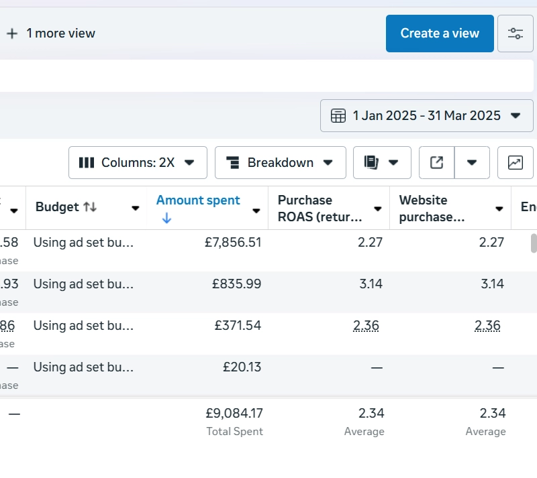
Task: Click the calendar icon in date picker
Action: (338, 115)
